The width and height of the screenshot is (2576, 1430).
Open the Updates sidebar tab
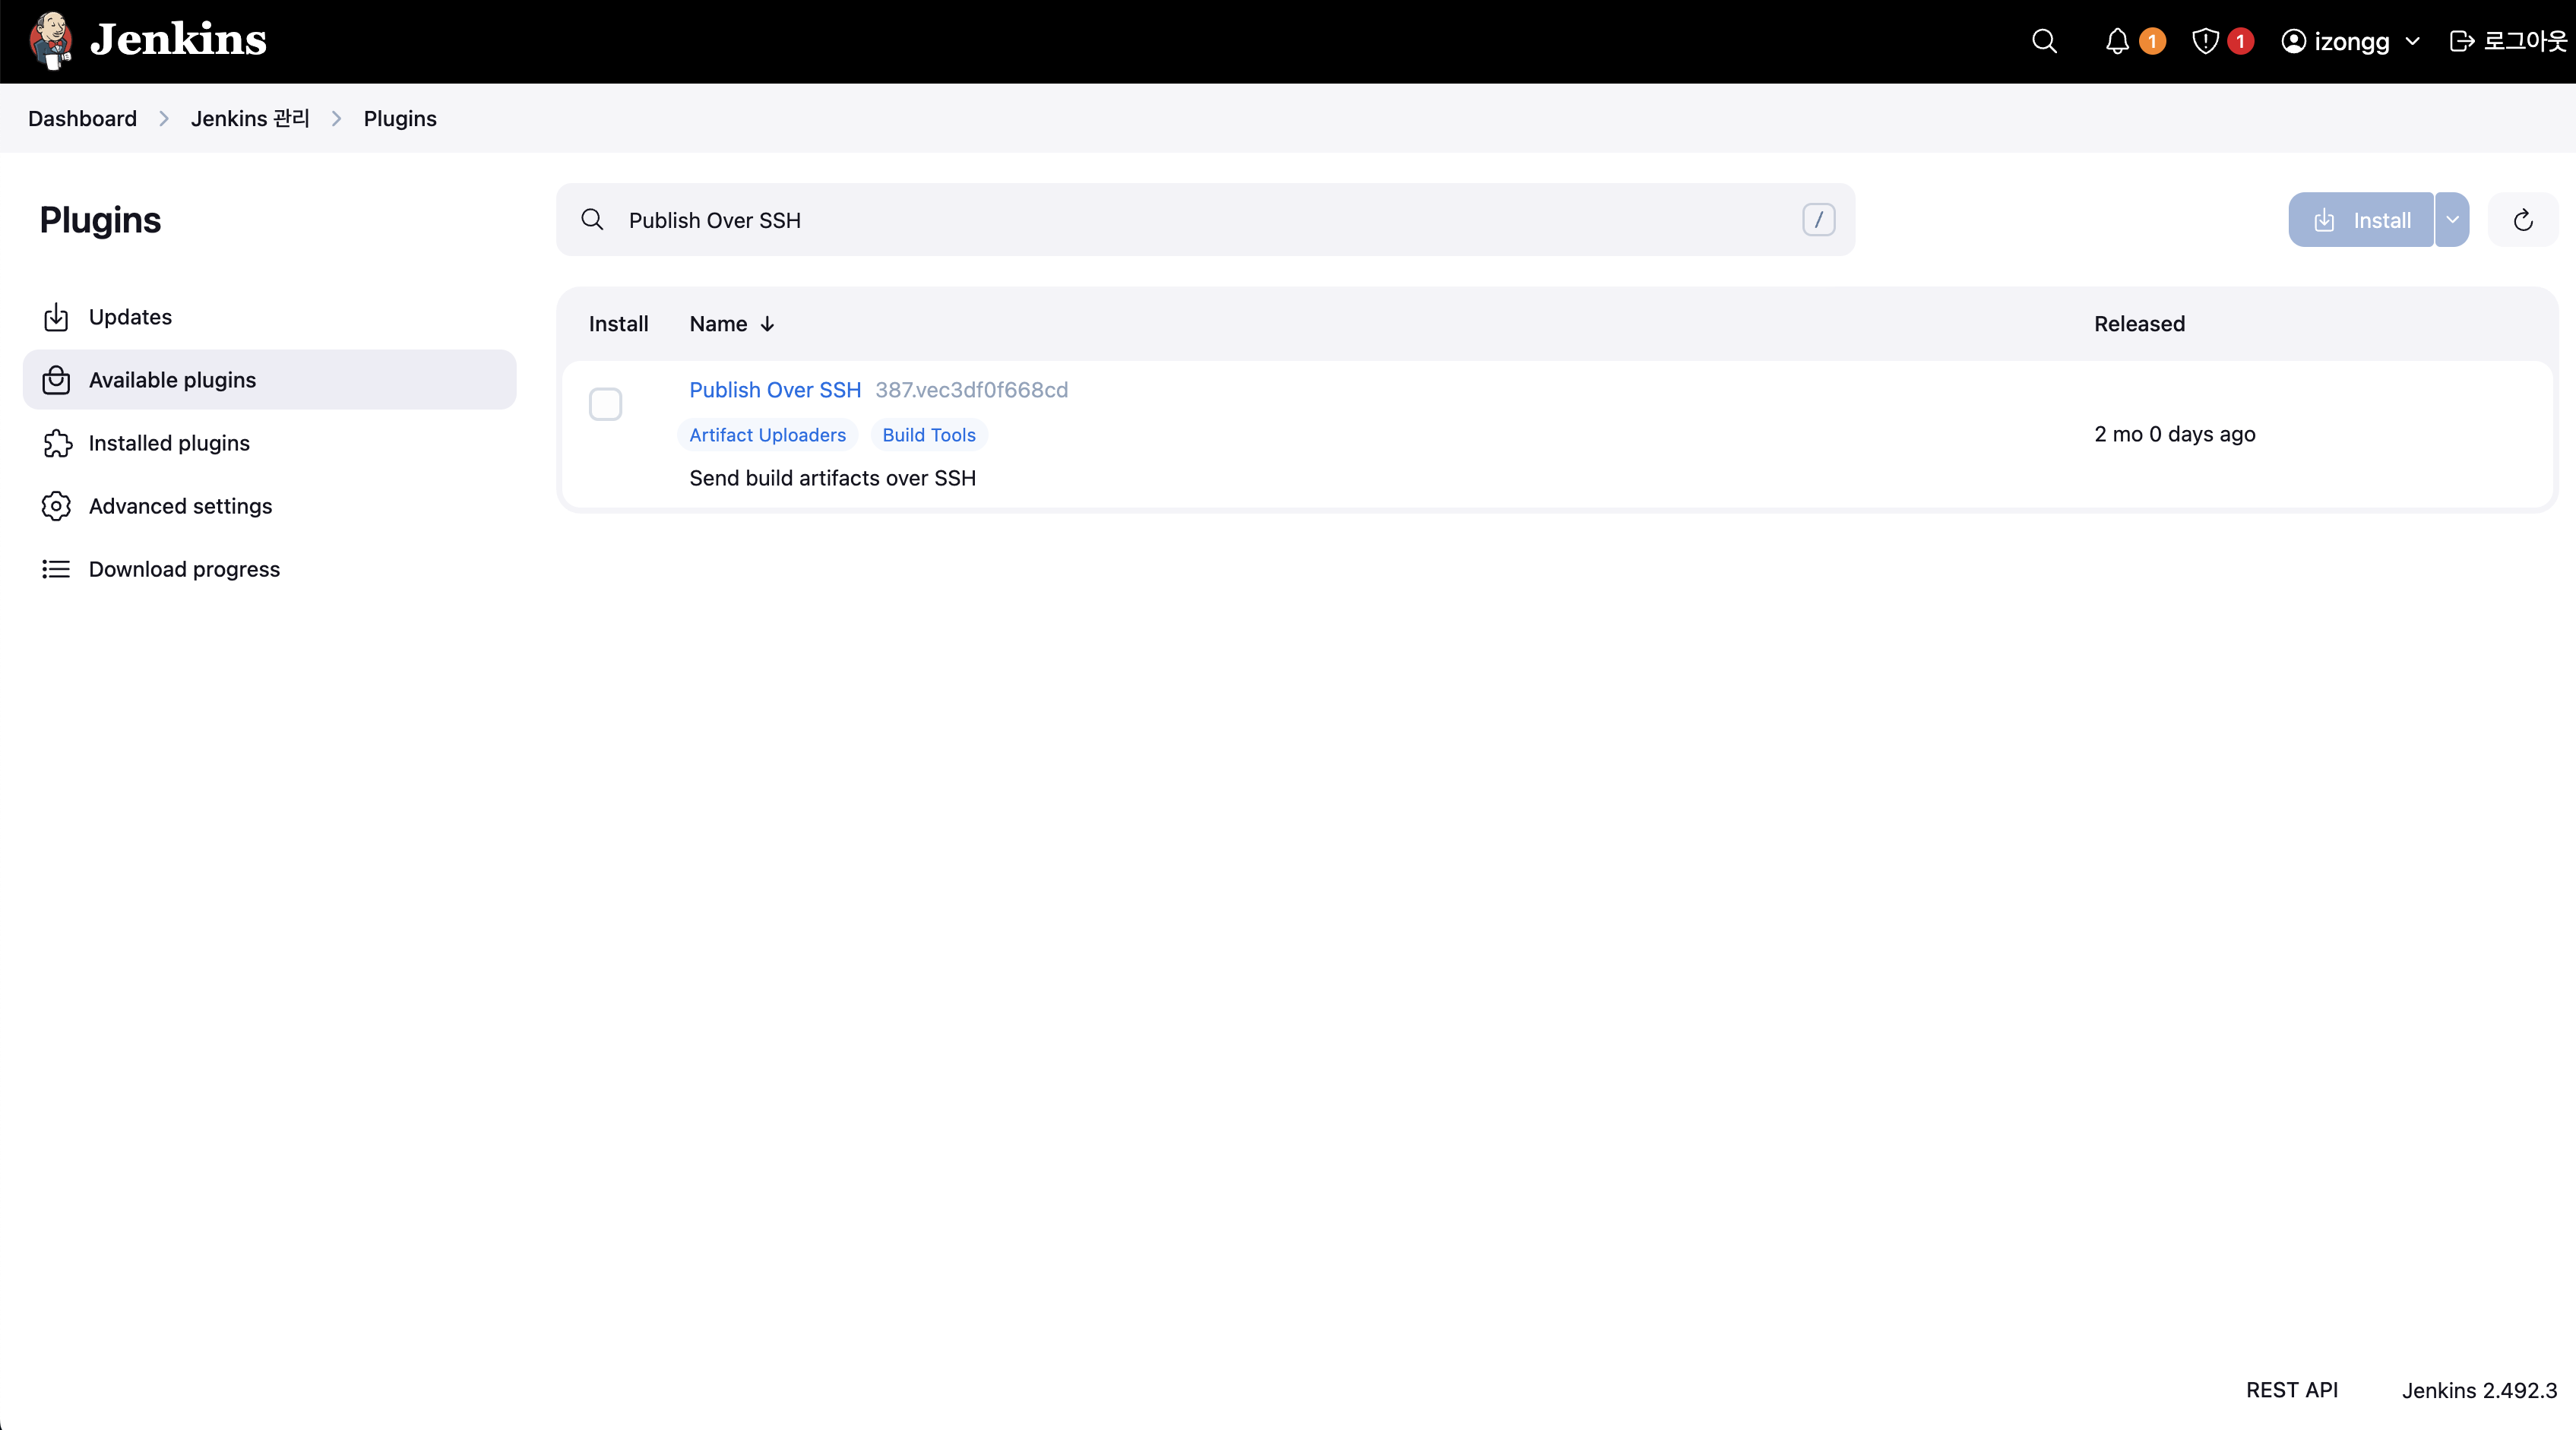(x=130, y=317)
